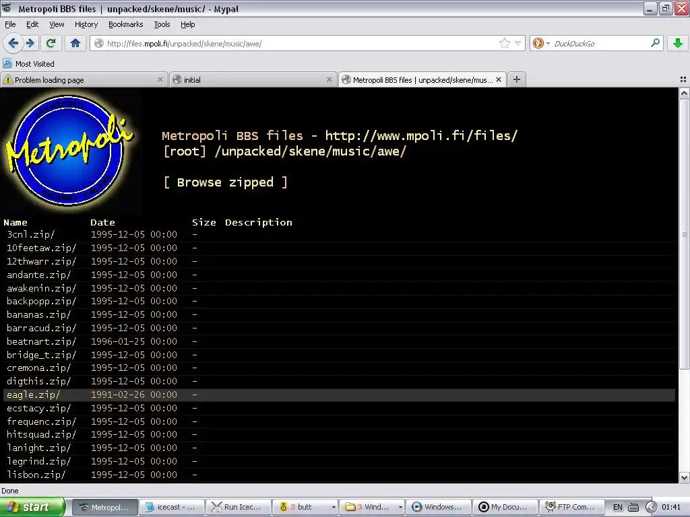This screenshot has height=517, width=690.
Task: Open the digthis.zip/ folder
Action: coord(38,381)
